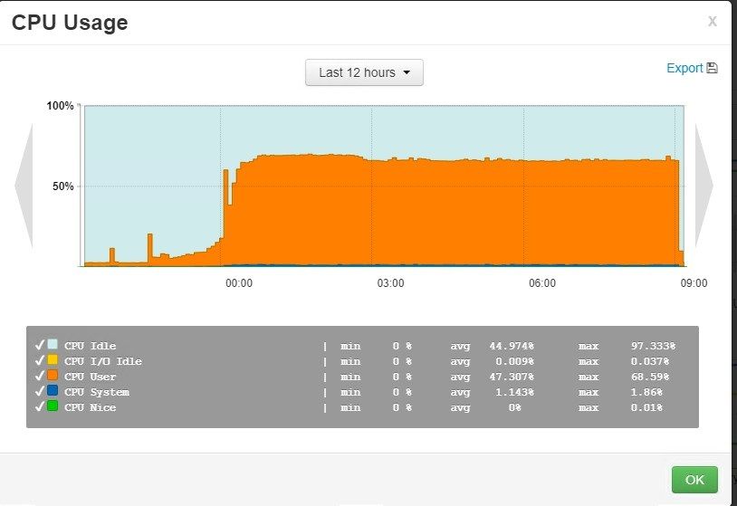Select the CPU I/O Idle legend label
This screenshot has width=737, height=506.
coord(103,361)
